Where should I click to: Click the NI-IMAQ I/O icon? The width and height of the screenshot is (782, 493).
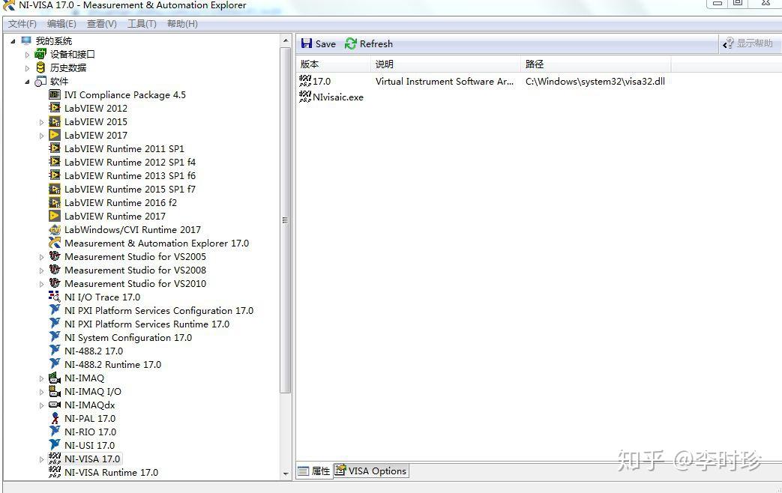(x=55, y=391)
